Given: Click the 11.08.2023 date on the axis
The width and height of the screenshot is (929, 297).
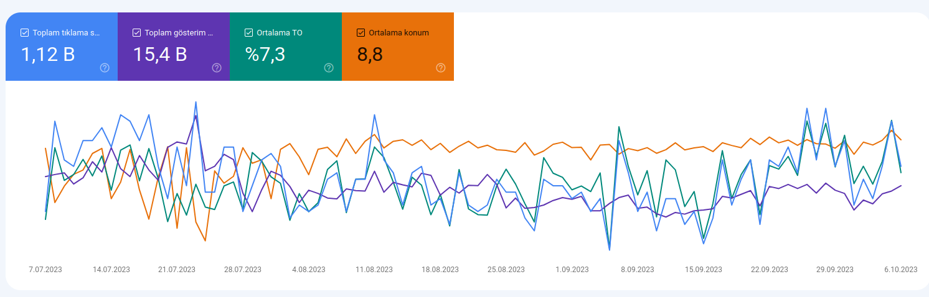Looking at the screenshot, I should click(374, 270).
